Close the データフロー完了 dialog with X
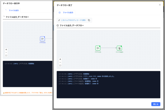The height and width of the screenshot is (110, 165). (x=160, y=5)
